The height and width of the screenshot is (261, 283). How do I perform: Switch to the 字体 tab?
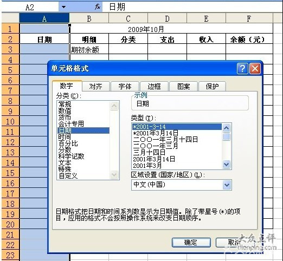click(125, 87)
